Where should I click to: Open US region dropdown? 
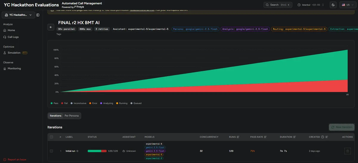pyautogui.click(x=348, y=5)
